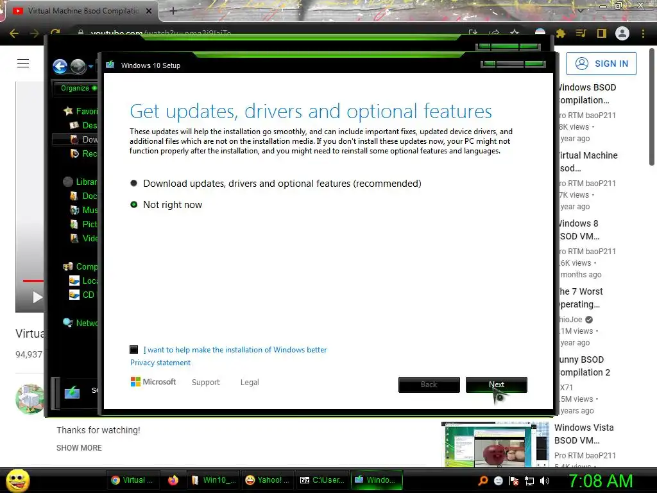Click the Legal link in setup

pos(250,383)
